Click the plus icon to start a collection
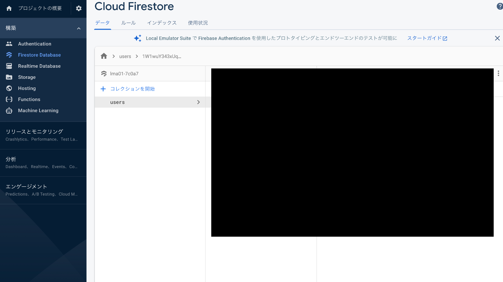This screenshot has height=282, width=503. (x=103, y=89)
